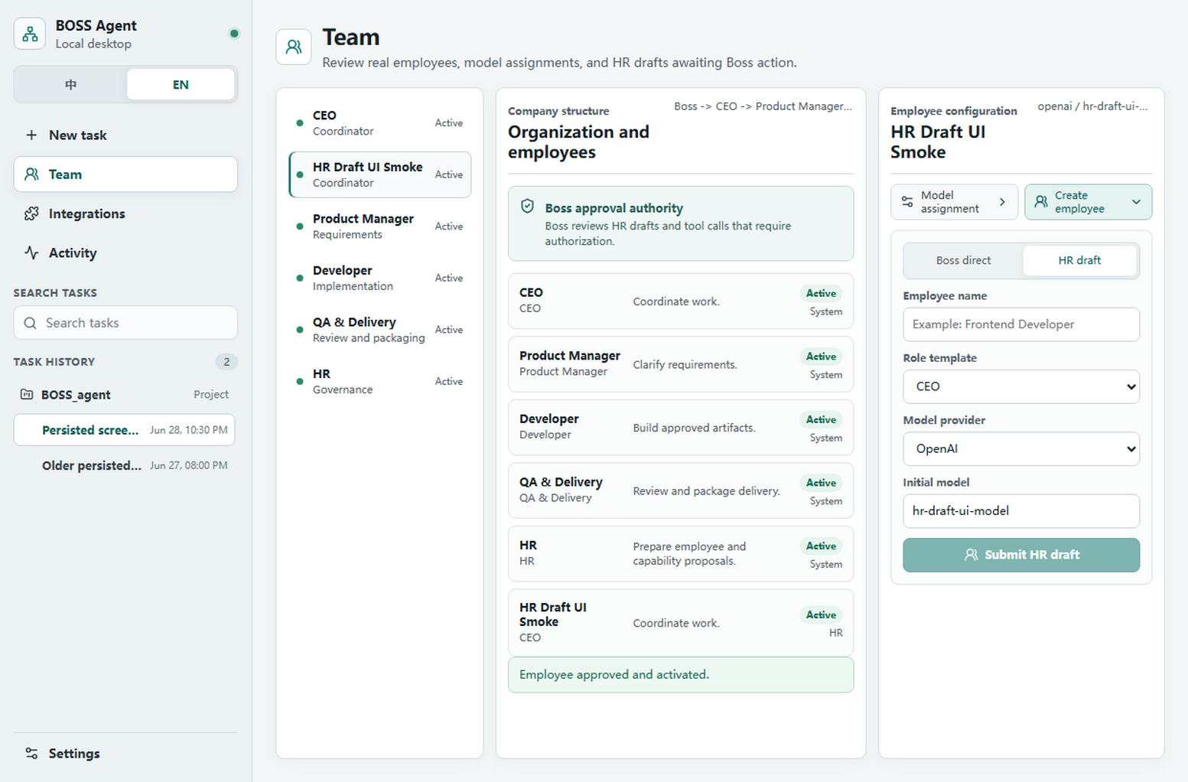
Task: Click the HR Draft UI Smoke organization card
Action: point(681,623)
